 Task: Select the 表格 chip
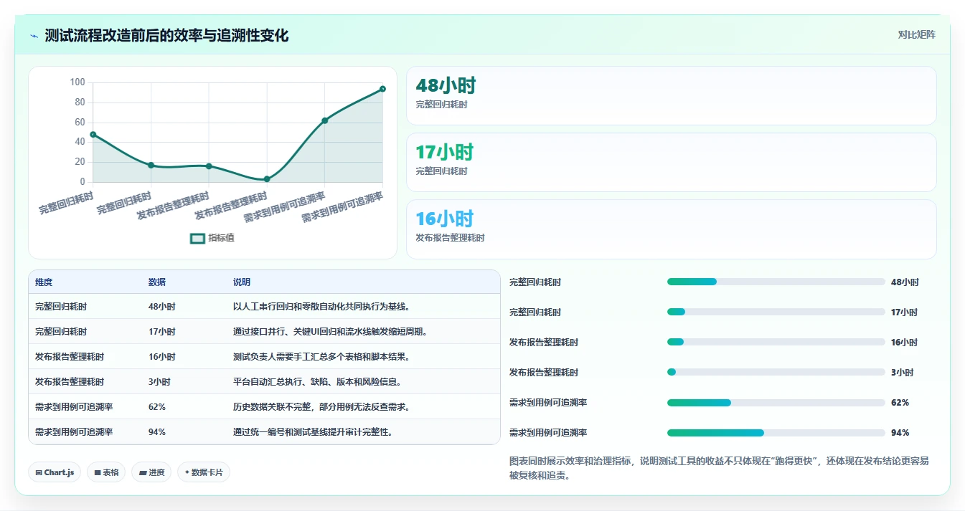coord(106,472)
